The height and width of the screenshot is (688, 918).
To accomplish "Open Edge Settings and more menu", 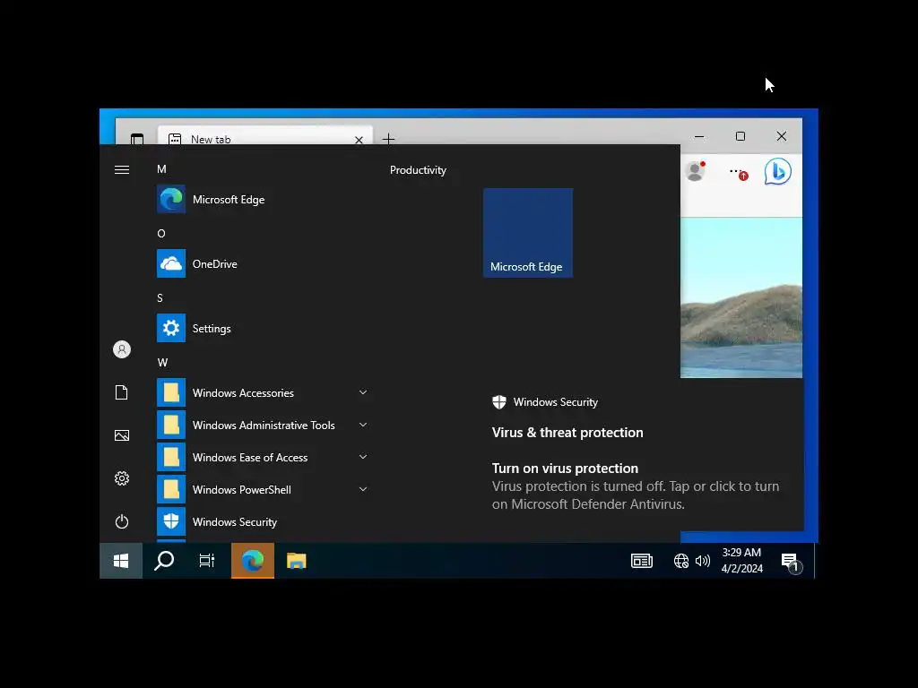I will [x=738, y=173].
